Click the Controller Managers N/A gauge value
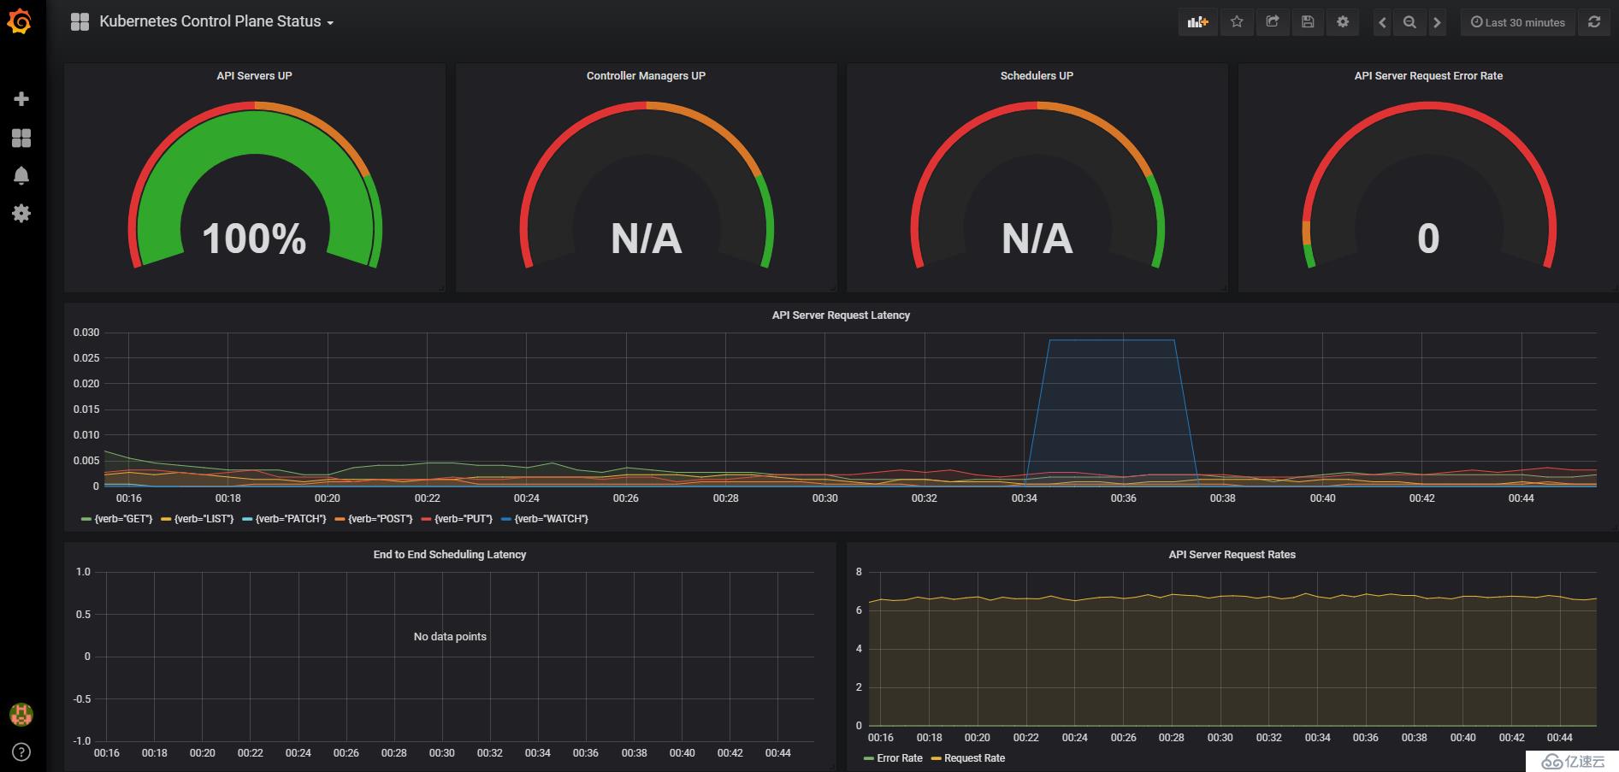The width and height of the screenshot is (1619, 772). (646, 239)
